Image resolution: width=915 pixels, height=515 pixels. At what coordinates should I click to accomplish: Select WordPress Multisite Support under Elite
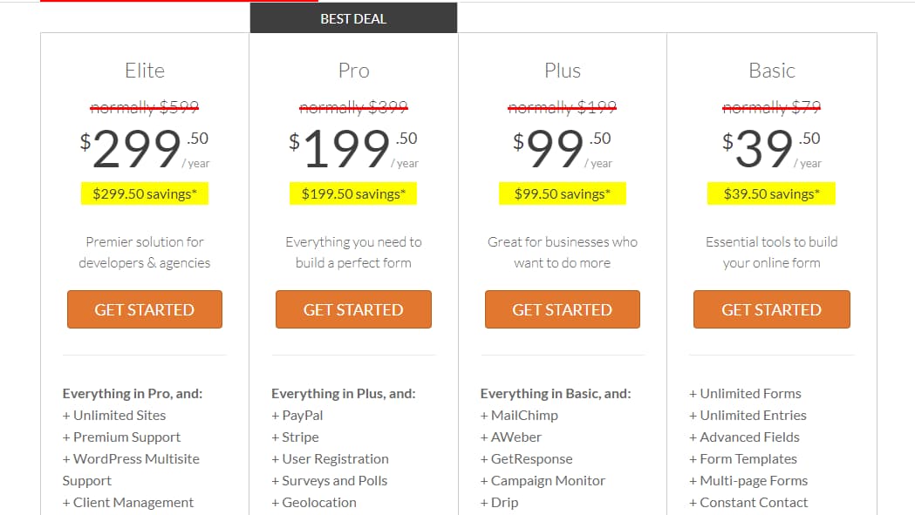[131, 469]
